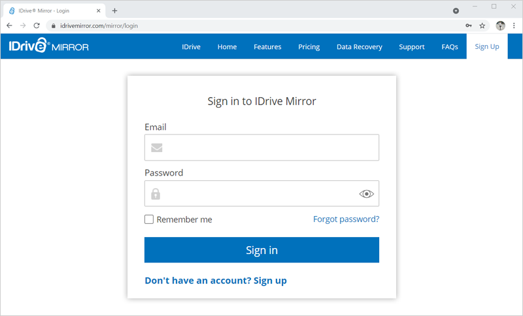523x316 pixels.
Task: Open a new browser tab
Action: click(x=115, y=10)
